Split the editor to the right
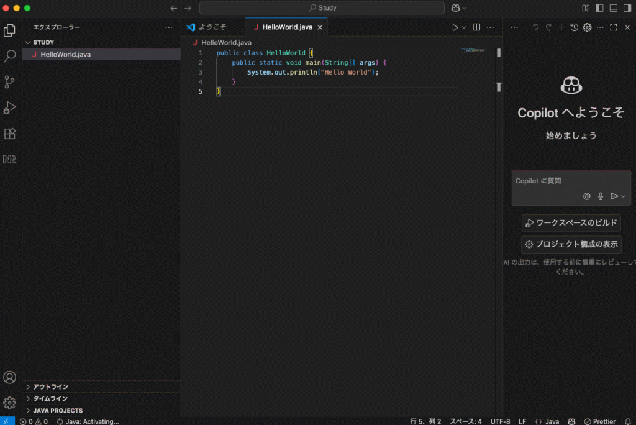636x425 pixels. pyautogui.click(x=476, y=27)
